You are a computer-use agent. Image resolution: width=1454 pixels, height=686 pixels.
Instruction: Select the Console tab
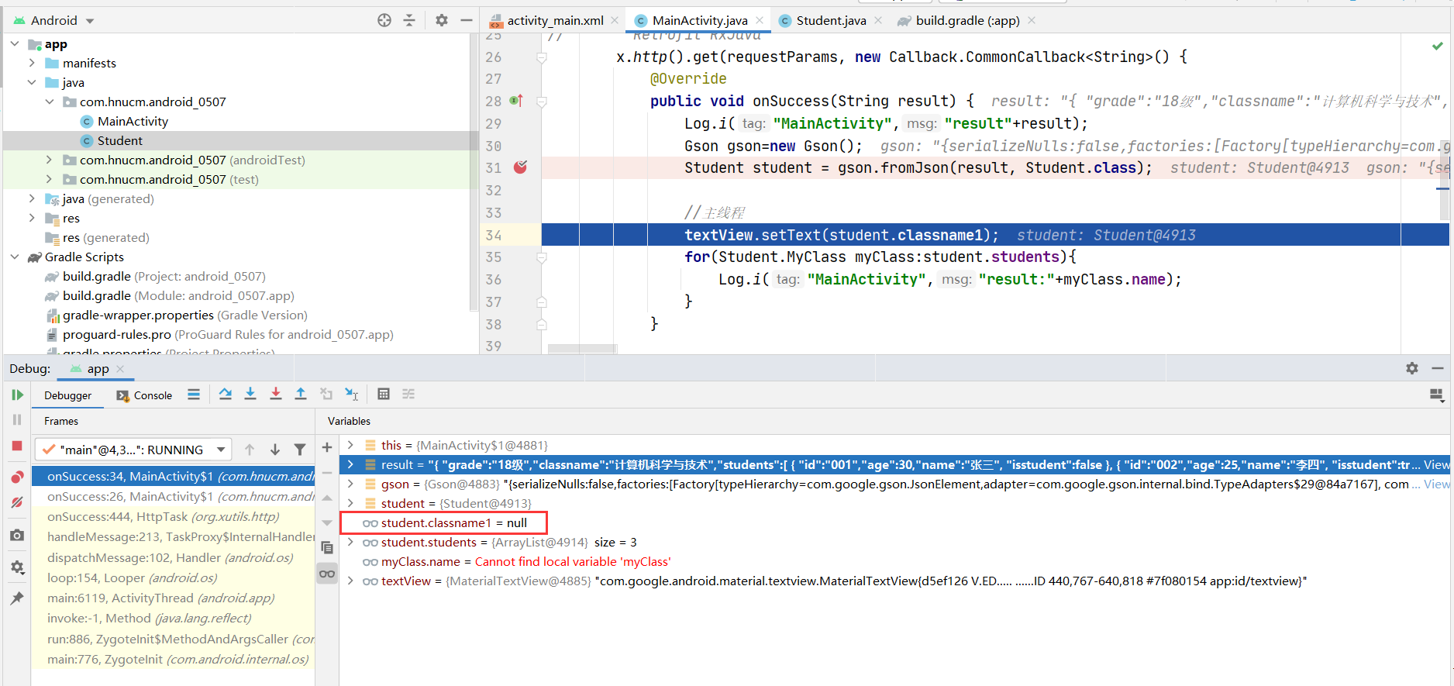tap(144, 395)
